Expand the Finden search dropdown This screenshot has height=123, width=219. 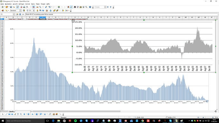(x=105, y=7)
